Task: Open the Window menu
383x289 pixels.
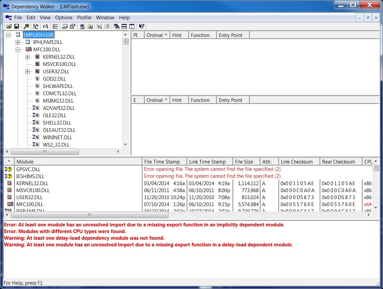Action: (x=105, y=18)
